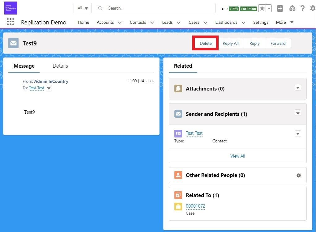Screen dimensions: 316x232
Task: Open the Cases tab
Action: pos(194,22)
